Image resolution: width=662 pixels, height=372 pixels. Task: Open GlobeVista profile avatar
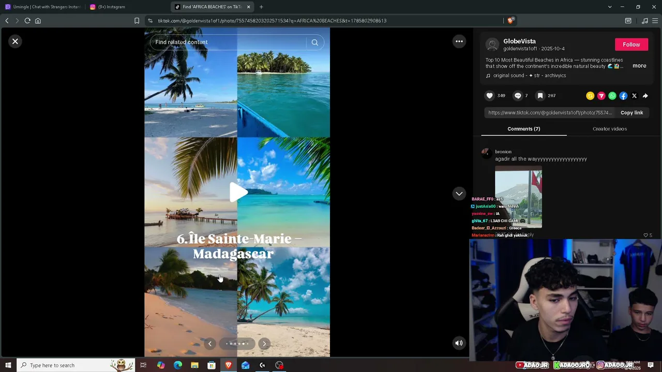[492, 45]
